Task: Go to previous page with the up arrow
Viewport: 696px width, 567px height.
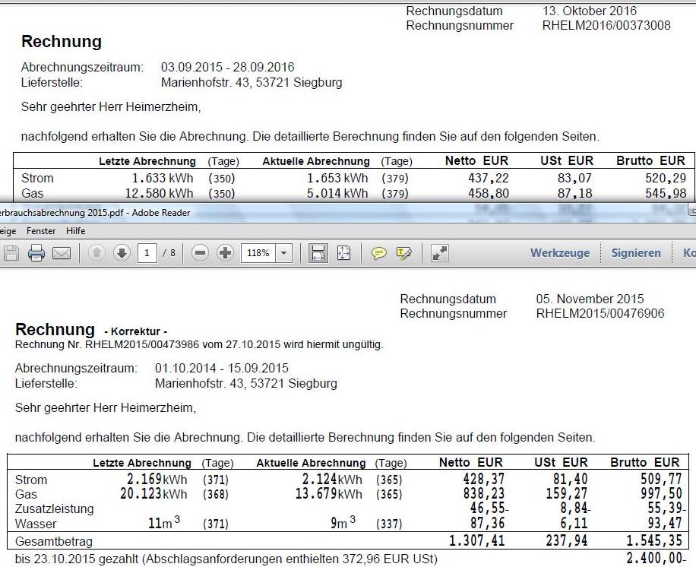Action: (x=96, y=253)
